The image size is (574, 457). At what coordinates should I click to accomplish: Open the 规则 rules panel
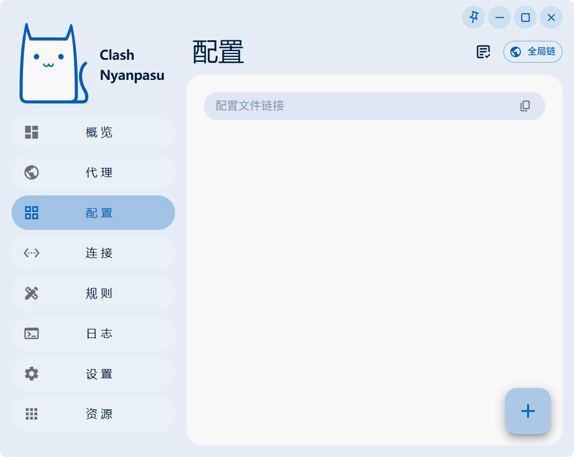[x=93, y=293]
